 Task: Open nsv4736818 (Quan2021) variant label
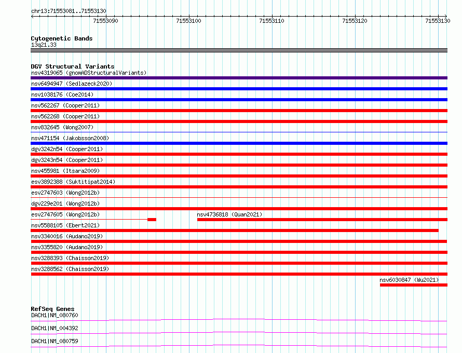229,214
